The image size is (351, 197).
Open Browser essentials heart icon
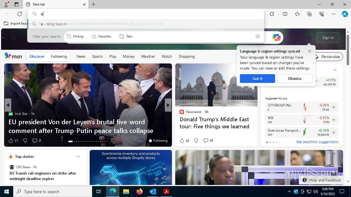[x=321, y=14]
